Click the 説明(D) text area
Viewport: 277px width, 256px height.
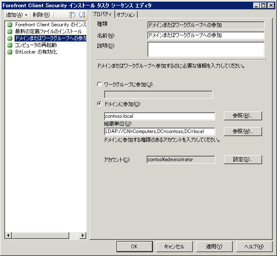(x=206, y=49)
